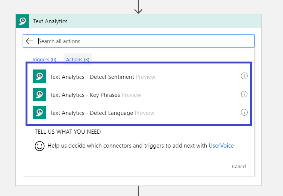This screenshot has height=196, width=283.
Task: Show info for Key Phrases action
Action: pos(244,94)
